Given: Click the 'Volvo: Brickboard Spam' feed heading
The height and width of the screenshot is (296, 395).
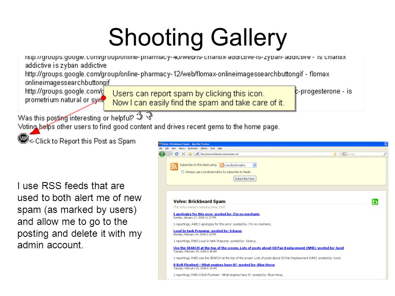Looking at the screenshot, I should (199, 201).
